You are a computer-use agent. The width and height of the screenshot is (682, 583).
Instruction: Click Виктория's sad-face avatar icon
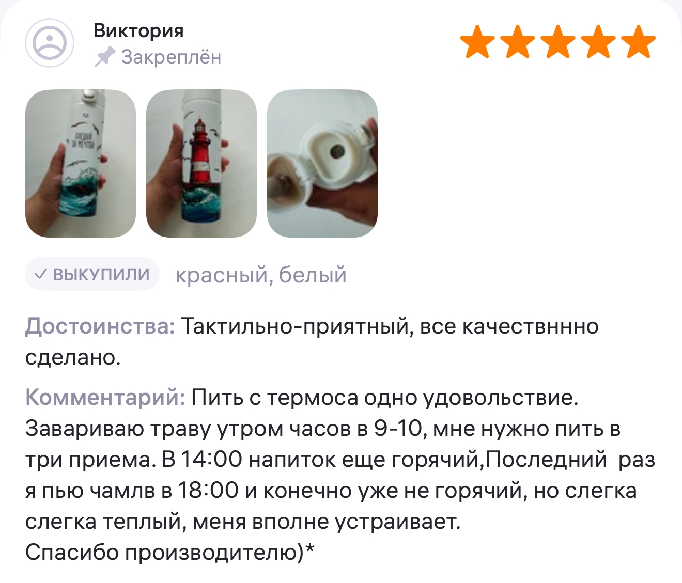[x=50, y=43]
